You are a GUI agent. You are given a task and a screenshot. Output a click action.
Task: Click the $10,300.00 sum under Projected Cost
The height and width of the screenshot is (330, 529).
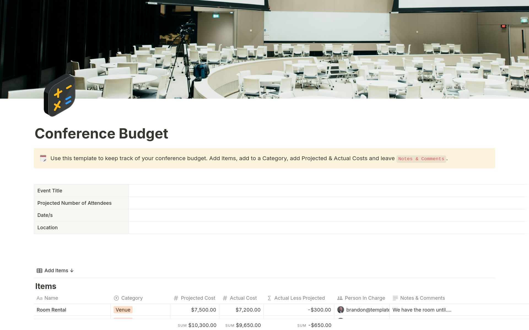pos(202,325)
